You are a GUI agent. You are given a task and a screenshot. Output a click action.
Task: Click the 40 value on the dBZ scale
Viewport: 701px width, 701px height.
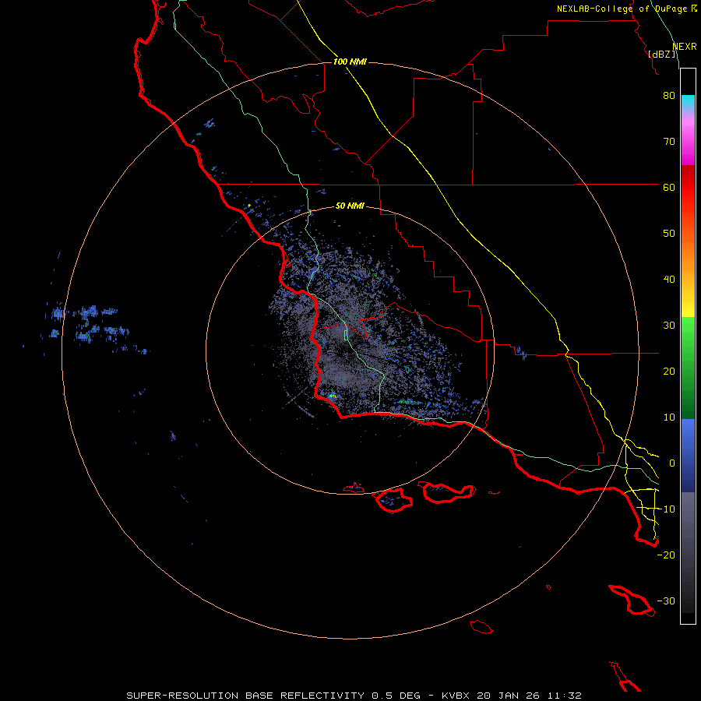point(669,280)
